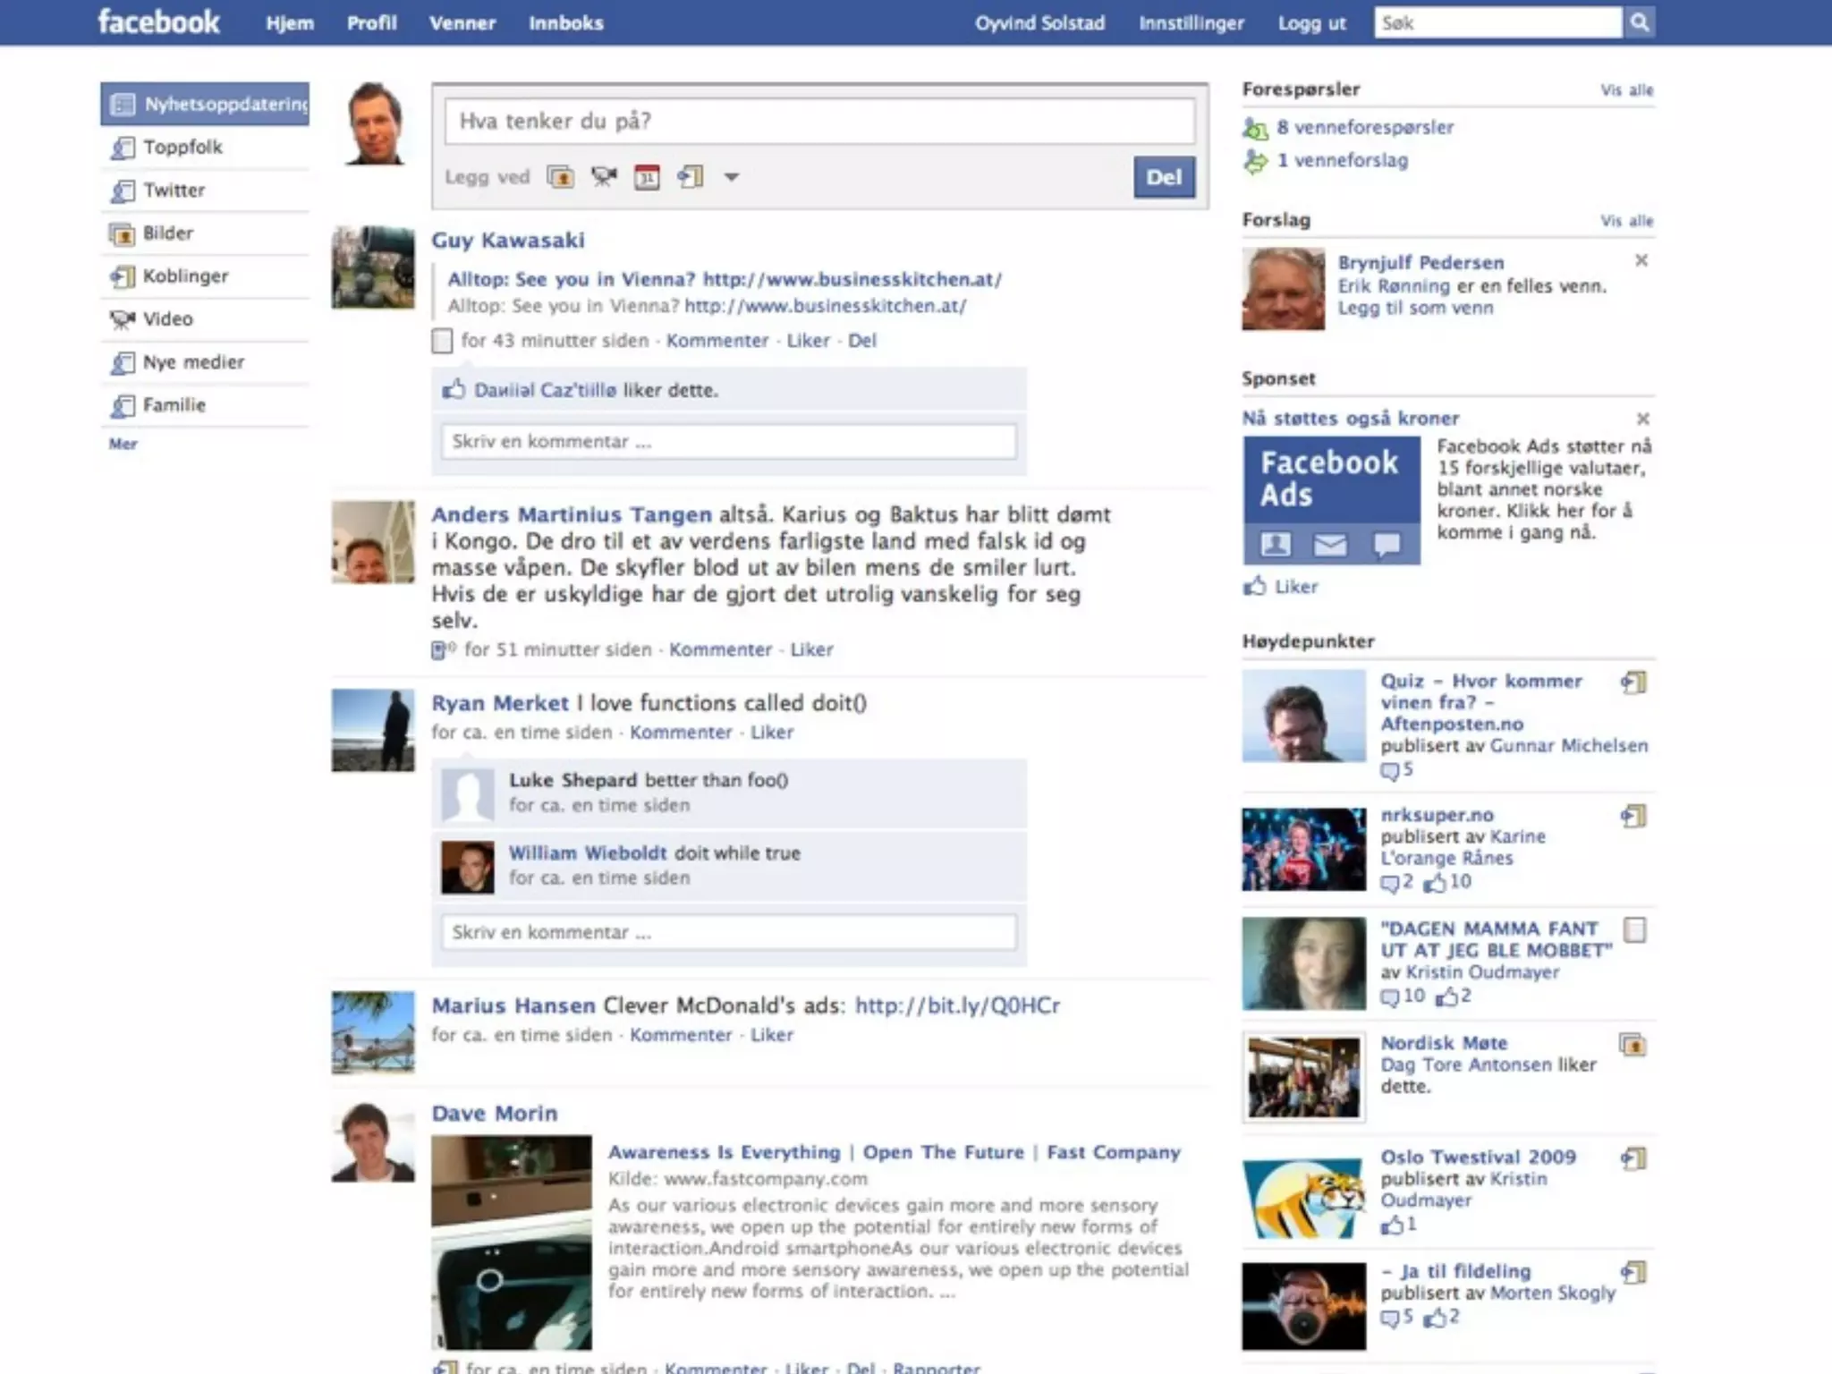
Task: Attach a video using the camera icon
Action: (604, 177)
